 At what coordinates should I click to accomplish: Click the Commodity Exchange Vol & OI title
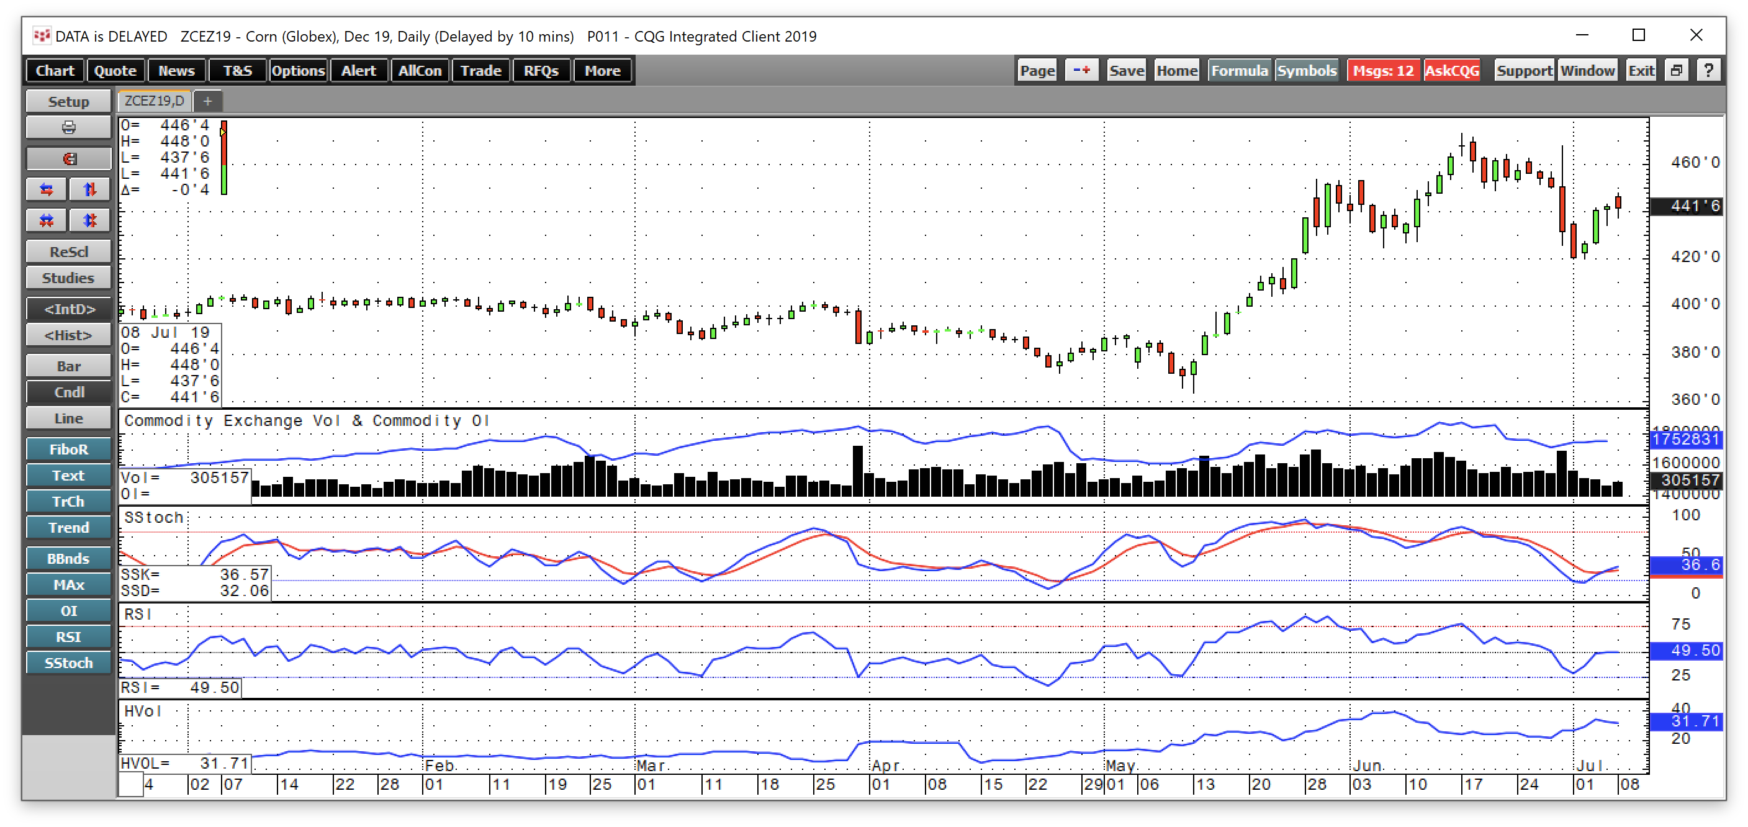click(x=307, y=421)
